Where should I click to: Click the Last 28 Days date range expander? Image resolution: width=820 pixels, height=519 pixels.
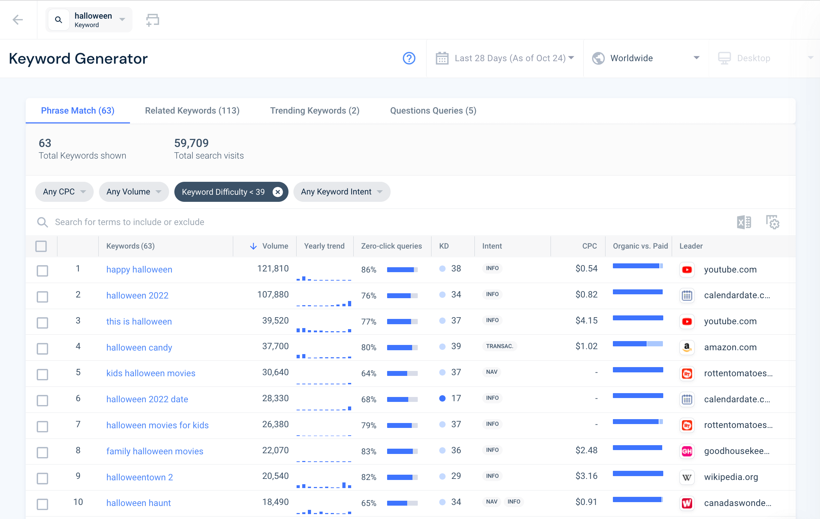coord(570,58)
